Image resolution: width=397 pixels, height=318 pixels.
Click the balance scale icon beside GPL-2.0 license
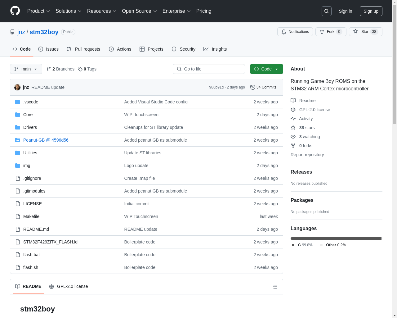[x=293, y=110]
